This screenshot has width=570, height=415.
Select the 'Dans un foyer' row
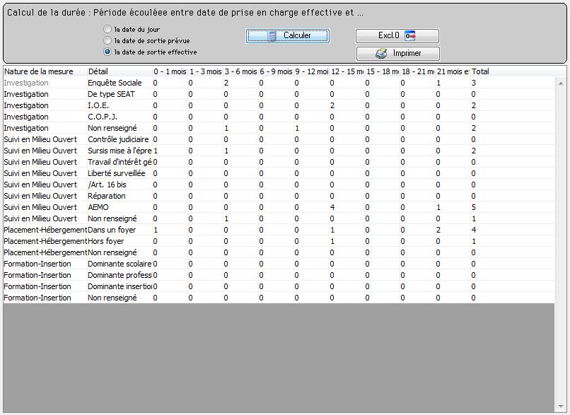point(279,230)
